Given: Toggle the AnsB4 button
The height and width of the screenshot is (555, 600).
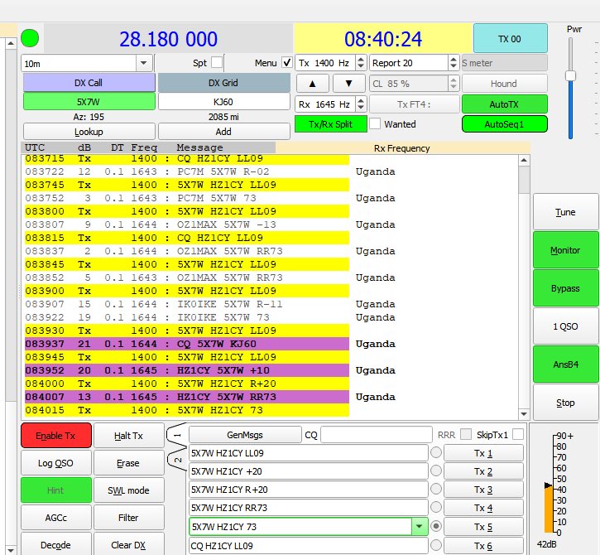Looking at the screenshot, I should tap(565, 364).
